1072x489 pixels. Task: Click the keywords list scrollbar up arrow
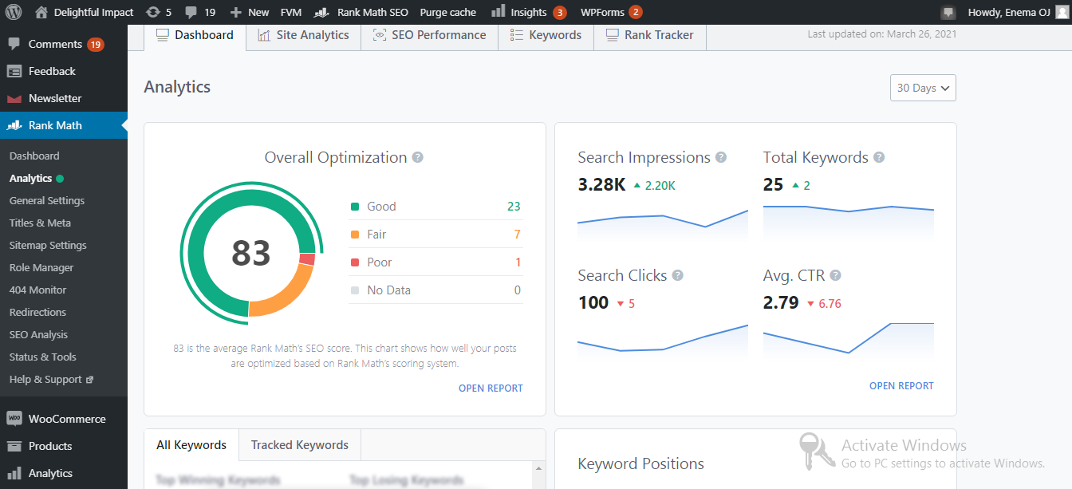(539, 468)
